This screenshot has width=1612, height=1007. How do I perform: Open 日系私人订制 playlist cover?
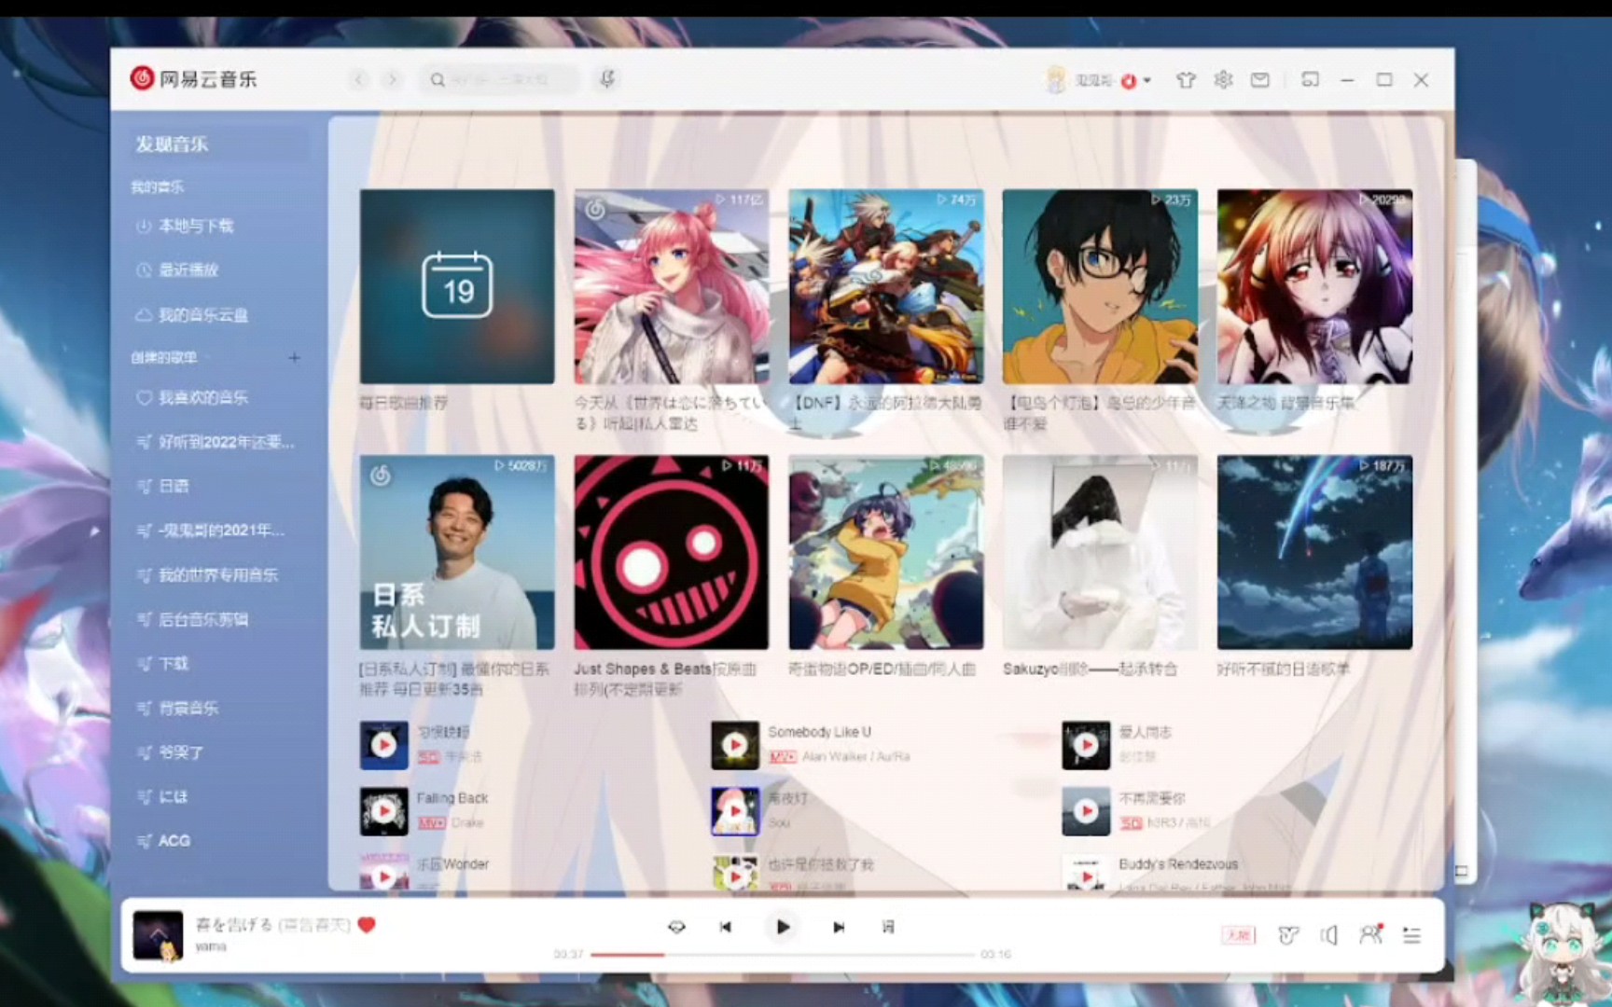(457, 552)
